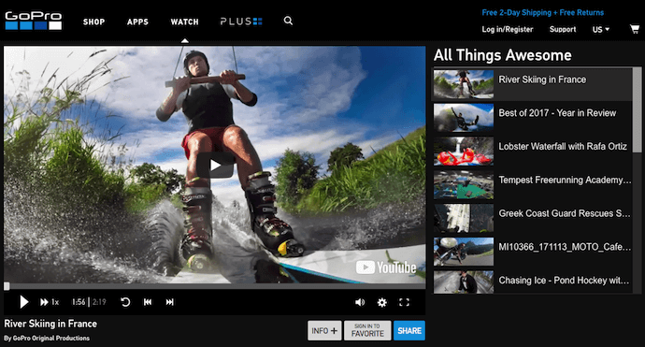Open the SHOP menu
This screenshot has width=645, height=347.
[93, 22]
